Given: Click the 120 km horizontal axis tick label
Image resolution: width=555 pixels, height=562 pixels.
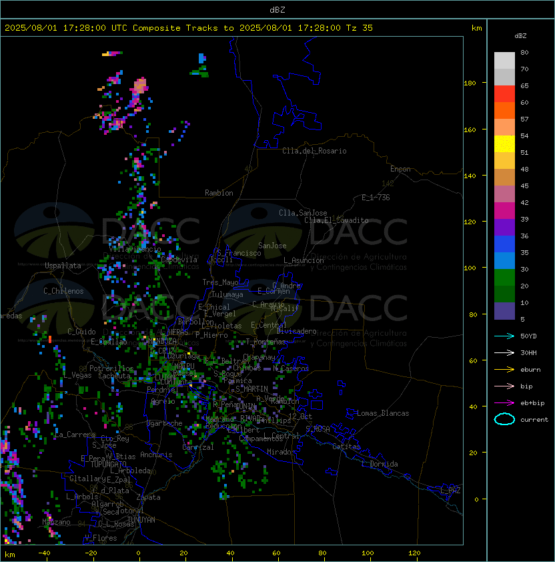Looking at the screenshot, I should (x=414, y=553).
